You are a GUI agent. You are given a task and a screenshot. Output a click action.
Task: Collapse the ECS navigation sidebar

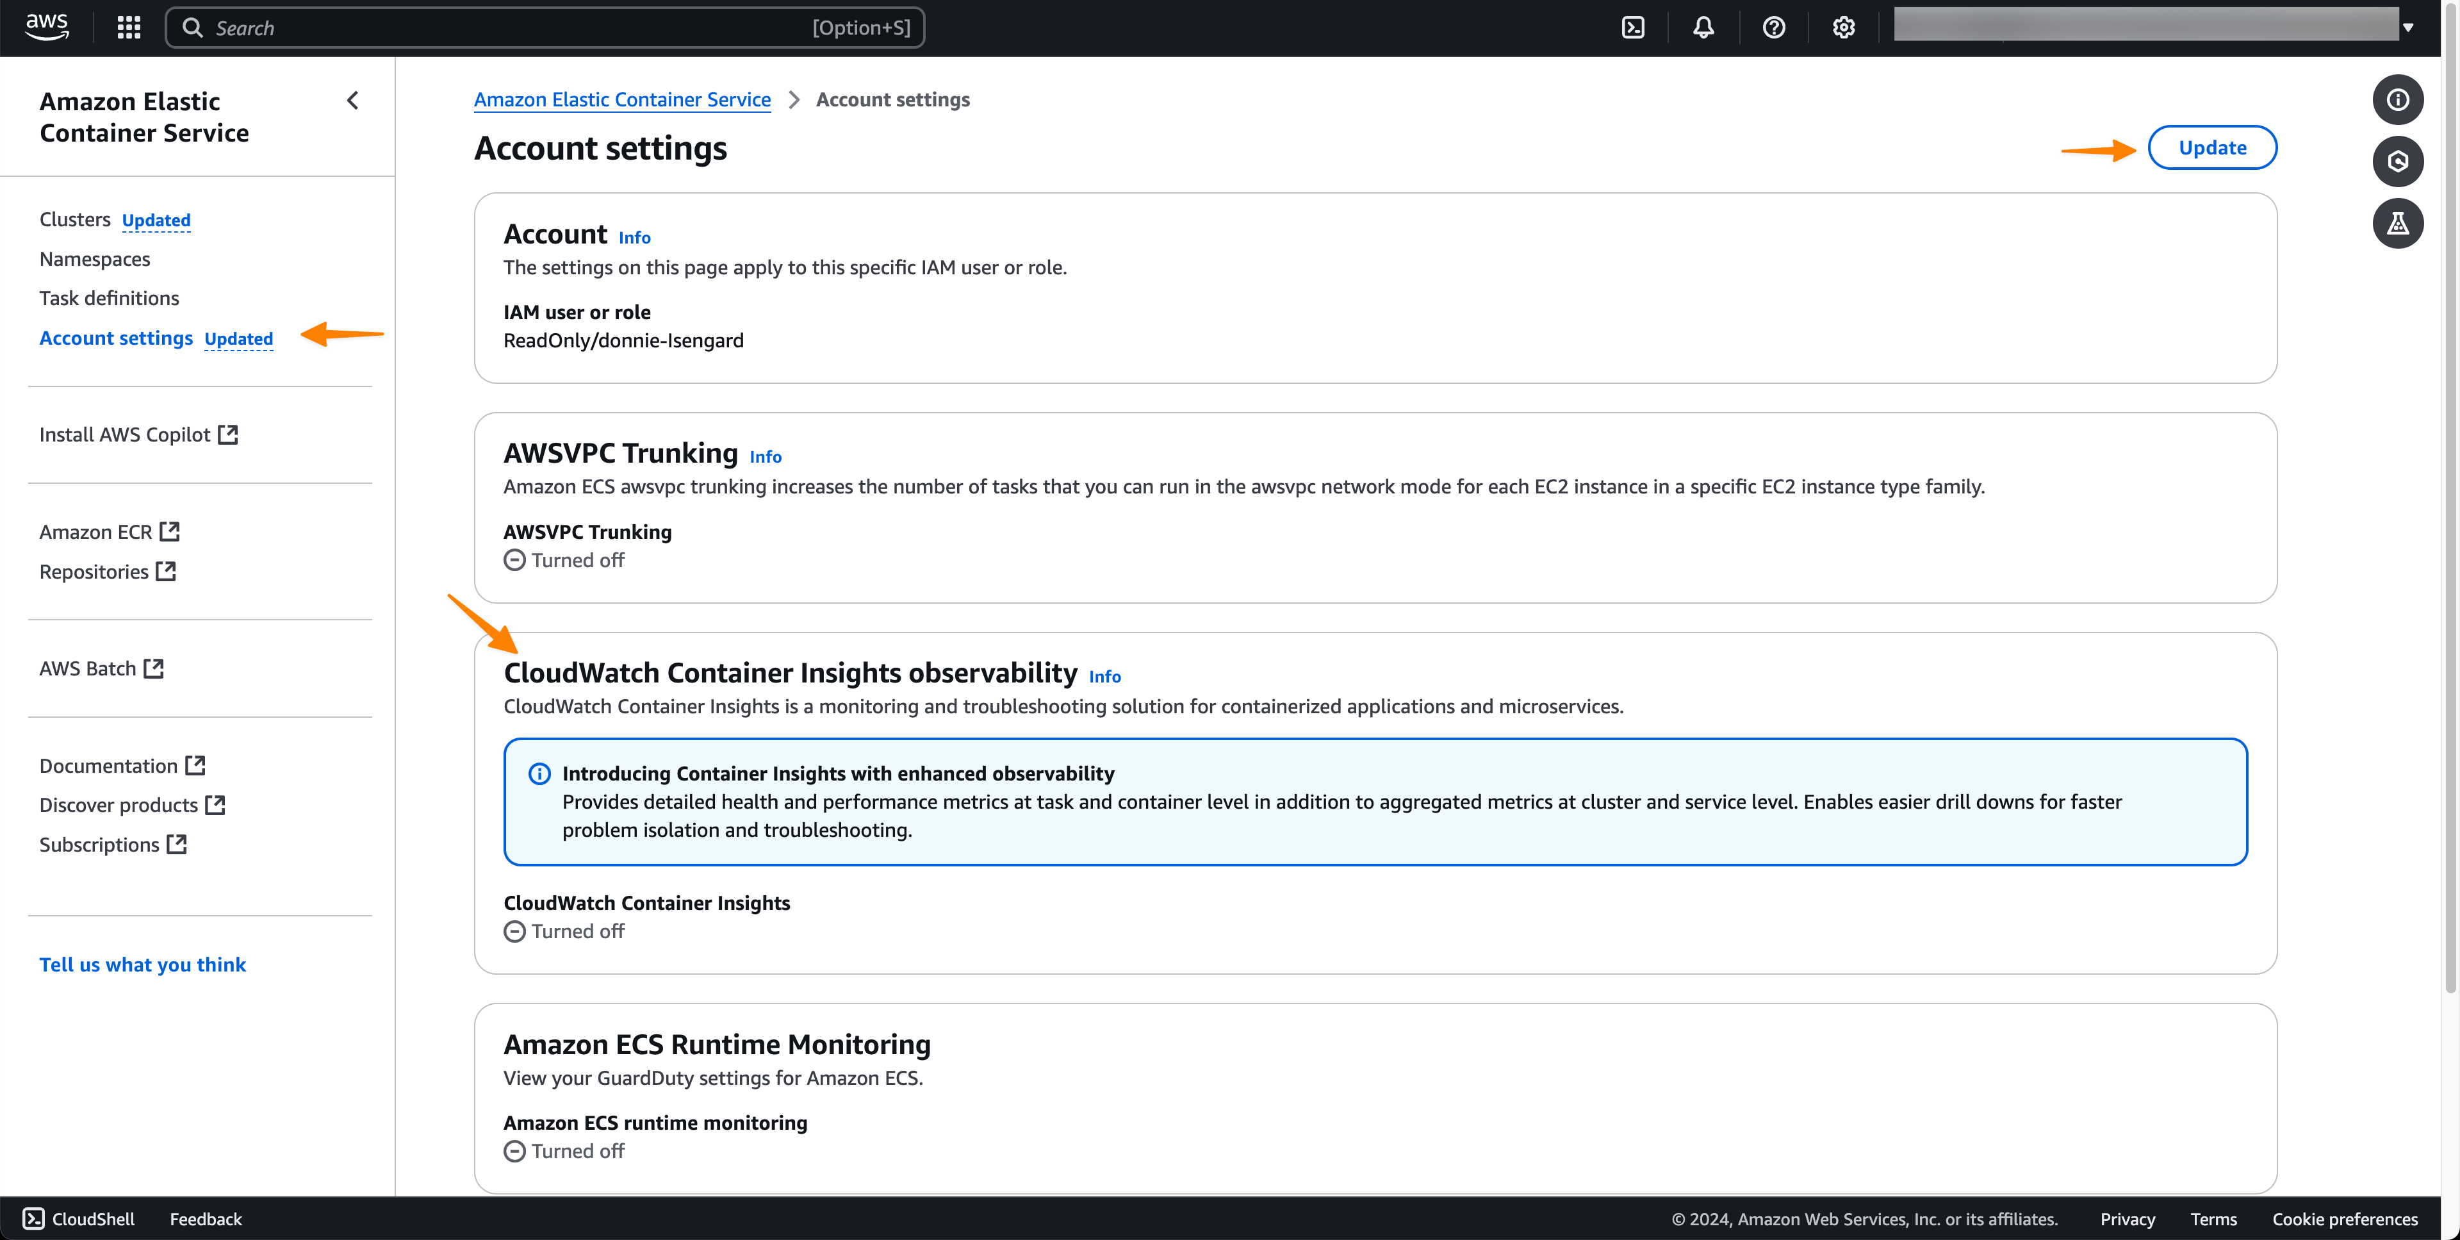352,101
